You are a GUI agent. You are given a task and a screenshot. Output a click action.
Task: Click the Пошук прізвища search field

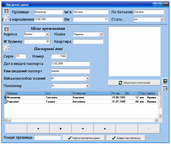tap(47, 138)
